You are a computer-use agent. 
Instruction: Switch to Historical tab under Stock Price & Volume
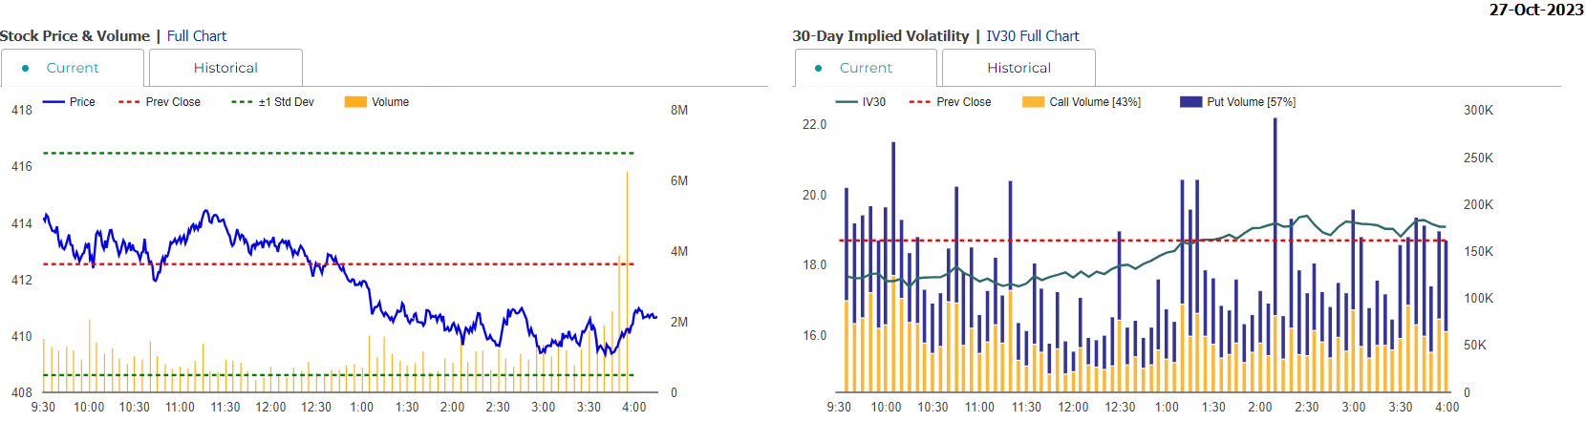coord(225,68)
